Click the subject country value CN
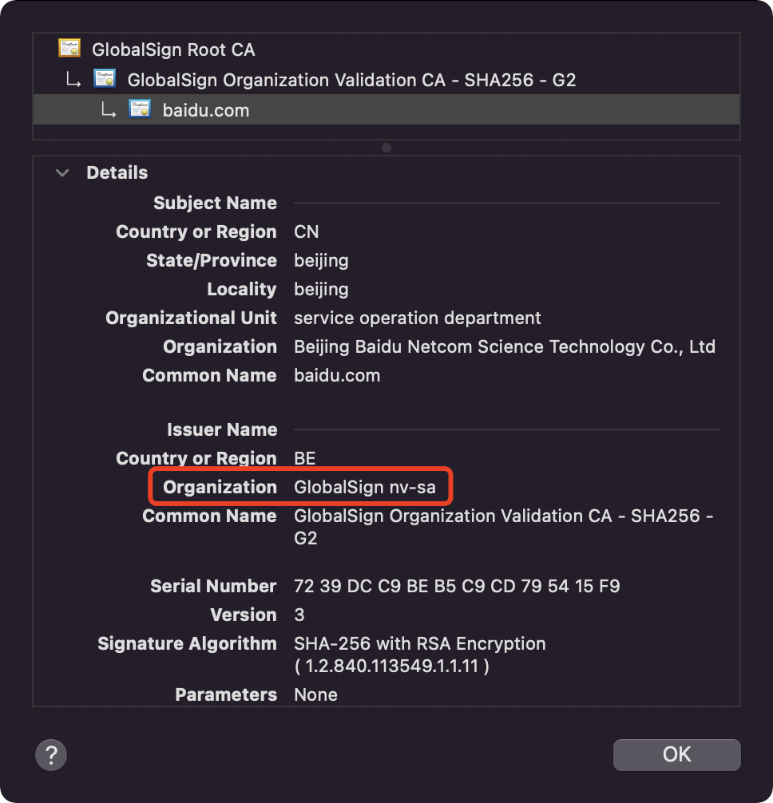The image size is (773, 803). click(306, 231)
